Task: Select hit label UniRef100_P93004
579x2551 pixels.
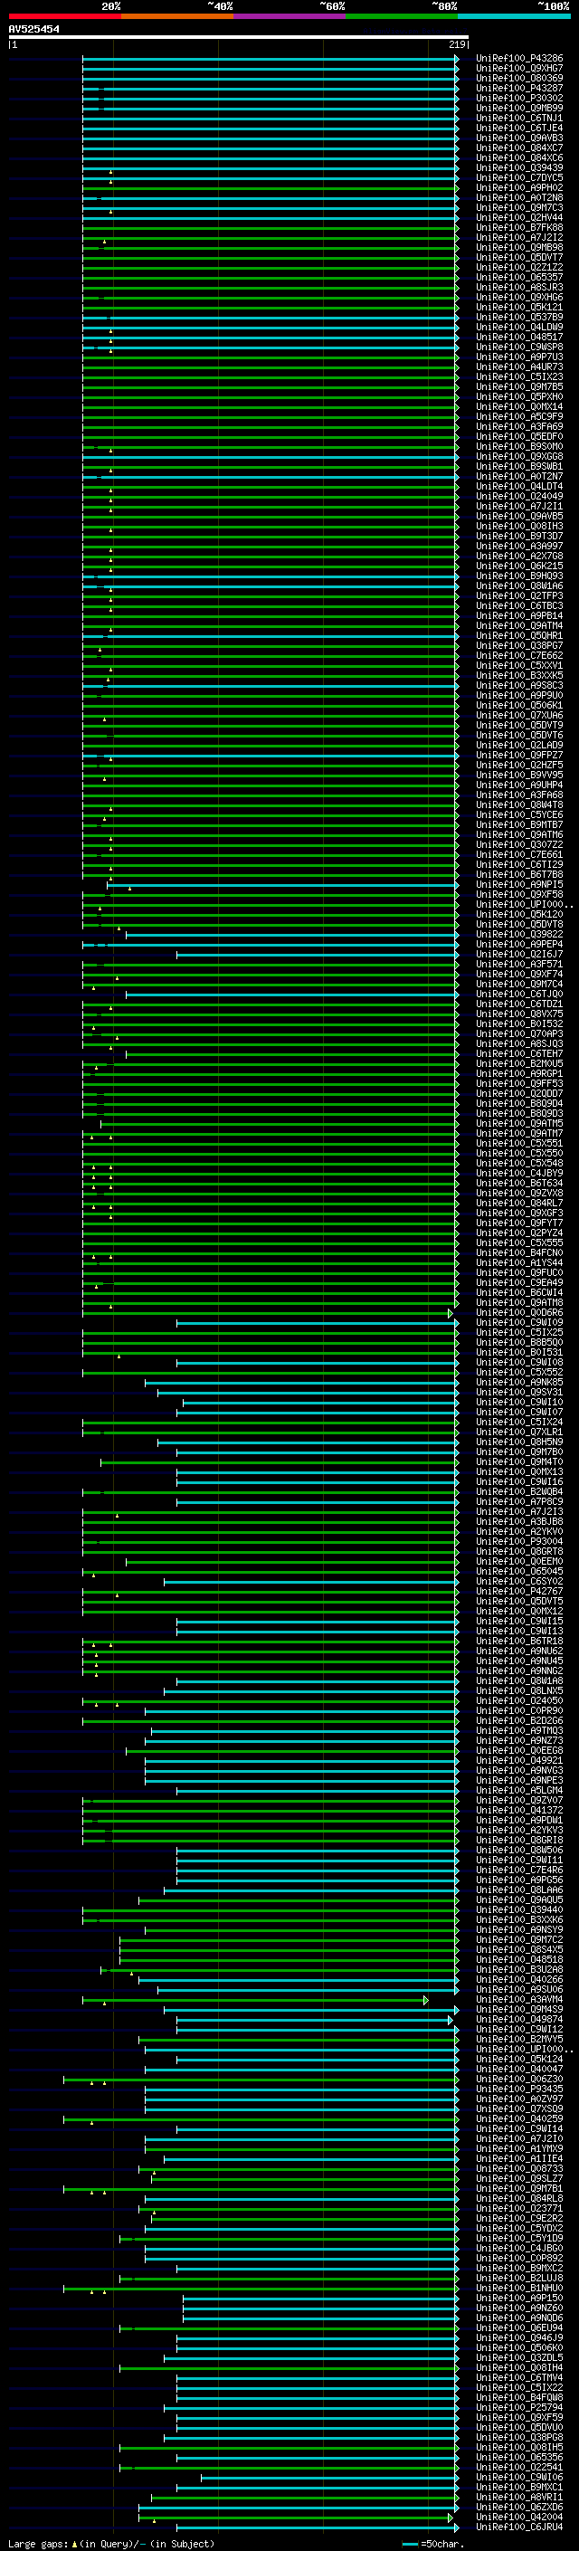Action: (519, 1541)
